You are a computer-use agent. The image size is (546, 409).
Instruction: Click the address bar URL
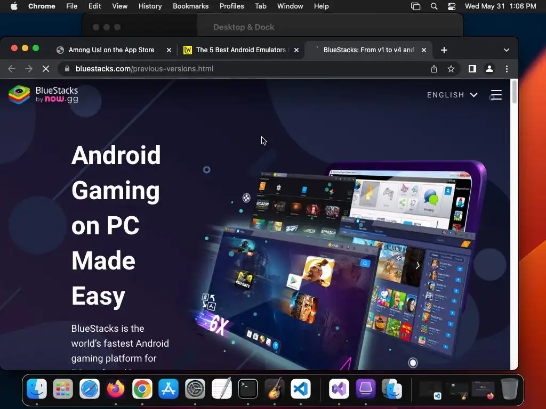pyautogui.click(x=144, y=69)
